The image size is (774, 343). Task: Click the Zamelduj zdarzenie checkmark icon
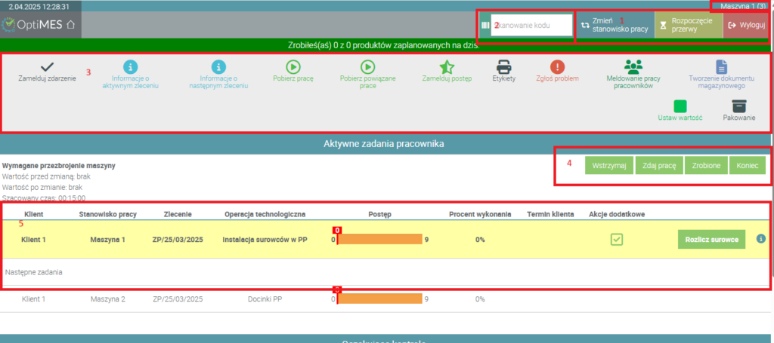click(x=47, y=67)
